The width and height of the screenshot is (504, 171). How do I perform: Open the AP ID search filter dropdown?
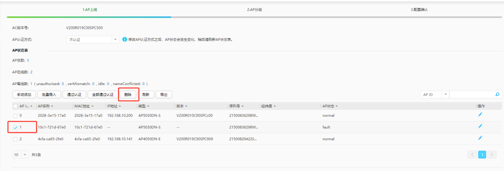(434, 94)
